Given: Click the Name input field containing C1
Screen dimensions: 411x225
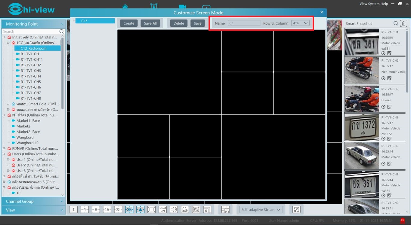Looking at the screenshot, I should [x=244, y=23].
